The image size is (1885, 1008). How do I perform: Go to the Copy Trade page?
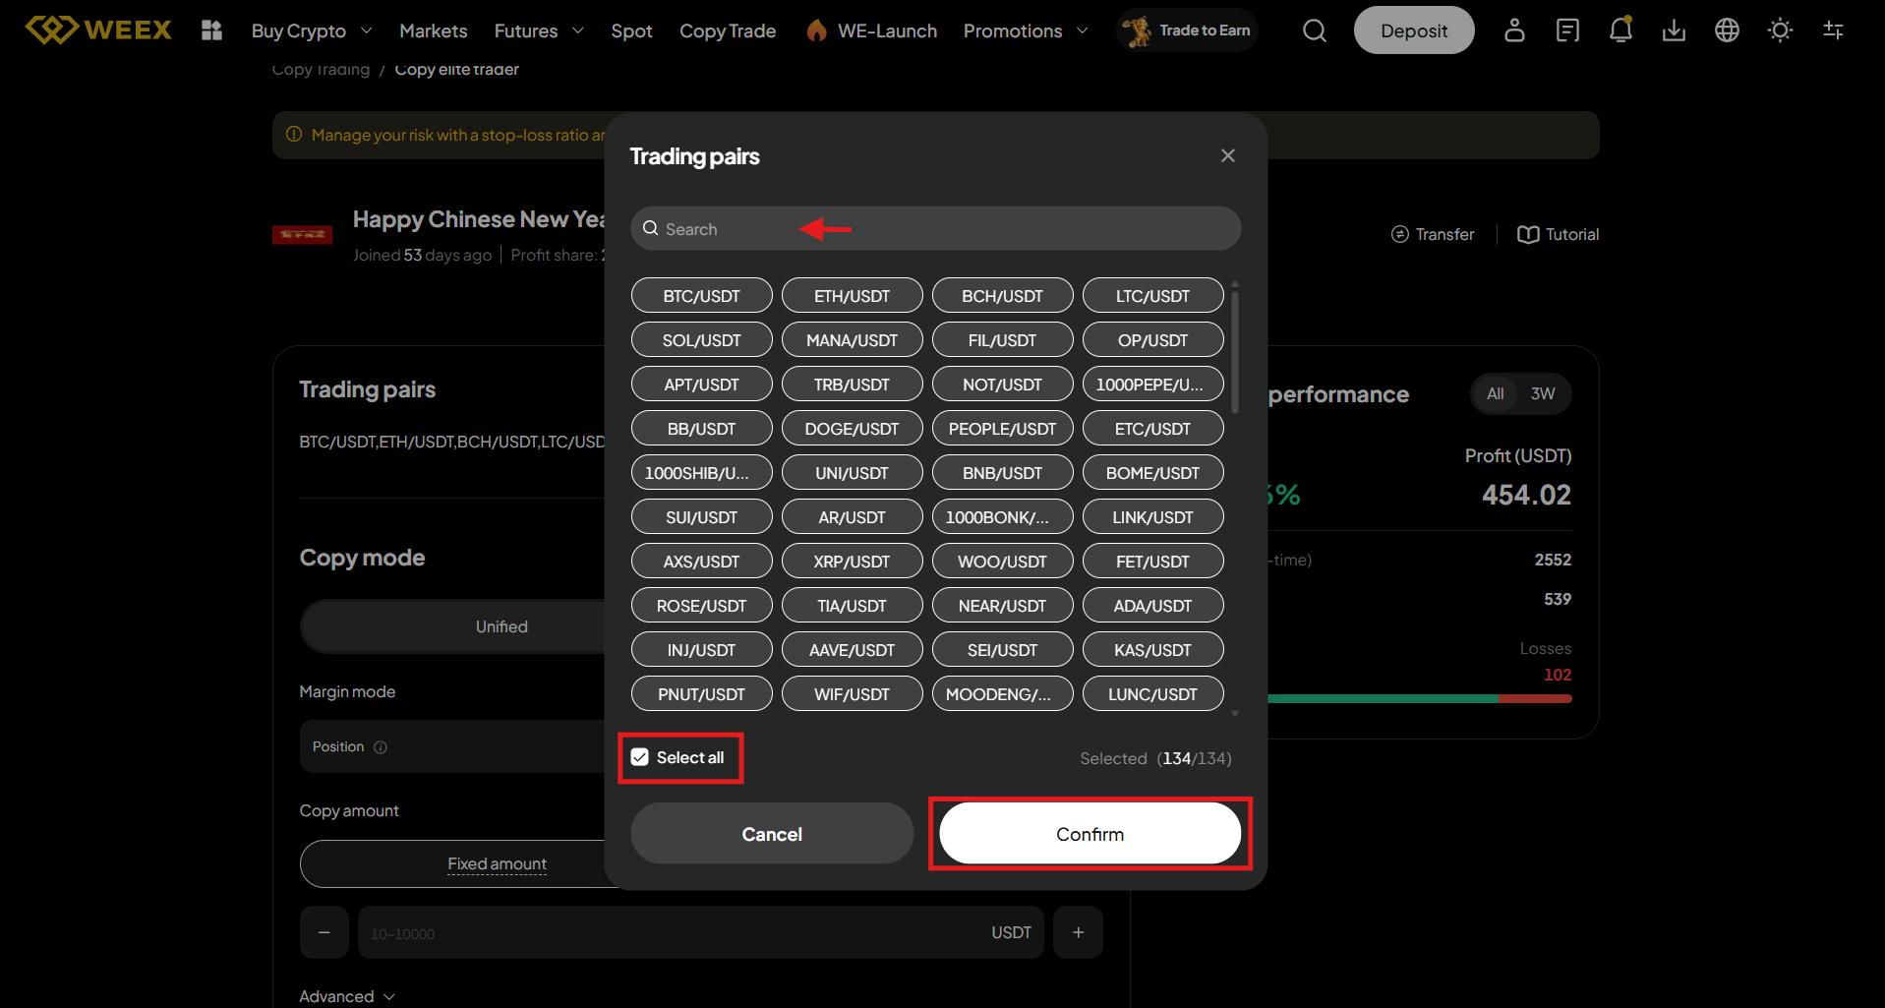click(x=728, y=30)
